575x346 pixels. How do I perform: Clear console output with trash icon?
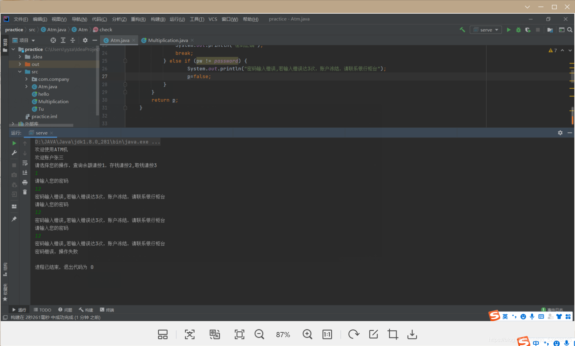click(x=25, y=192)
